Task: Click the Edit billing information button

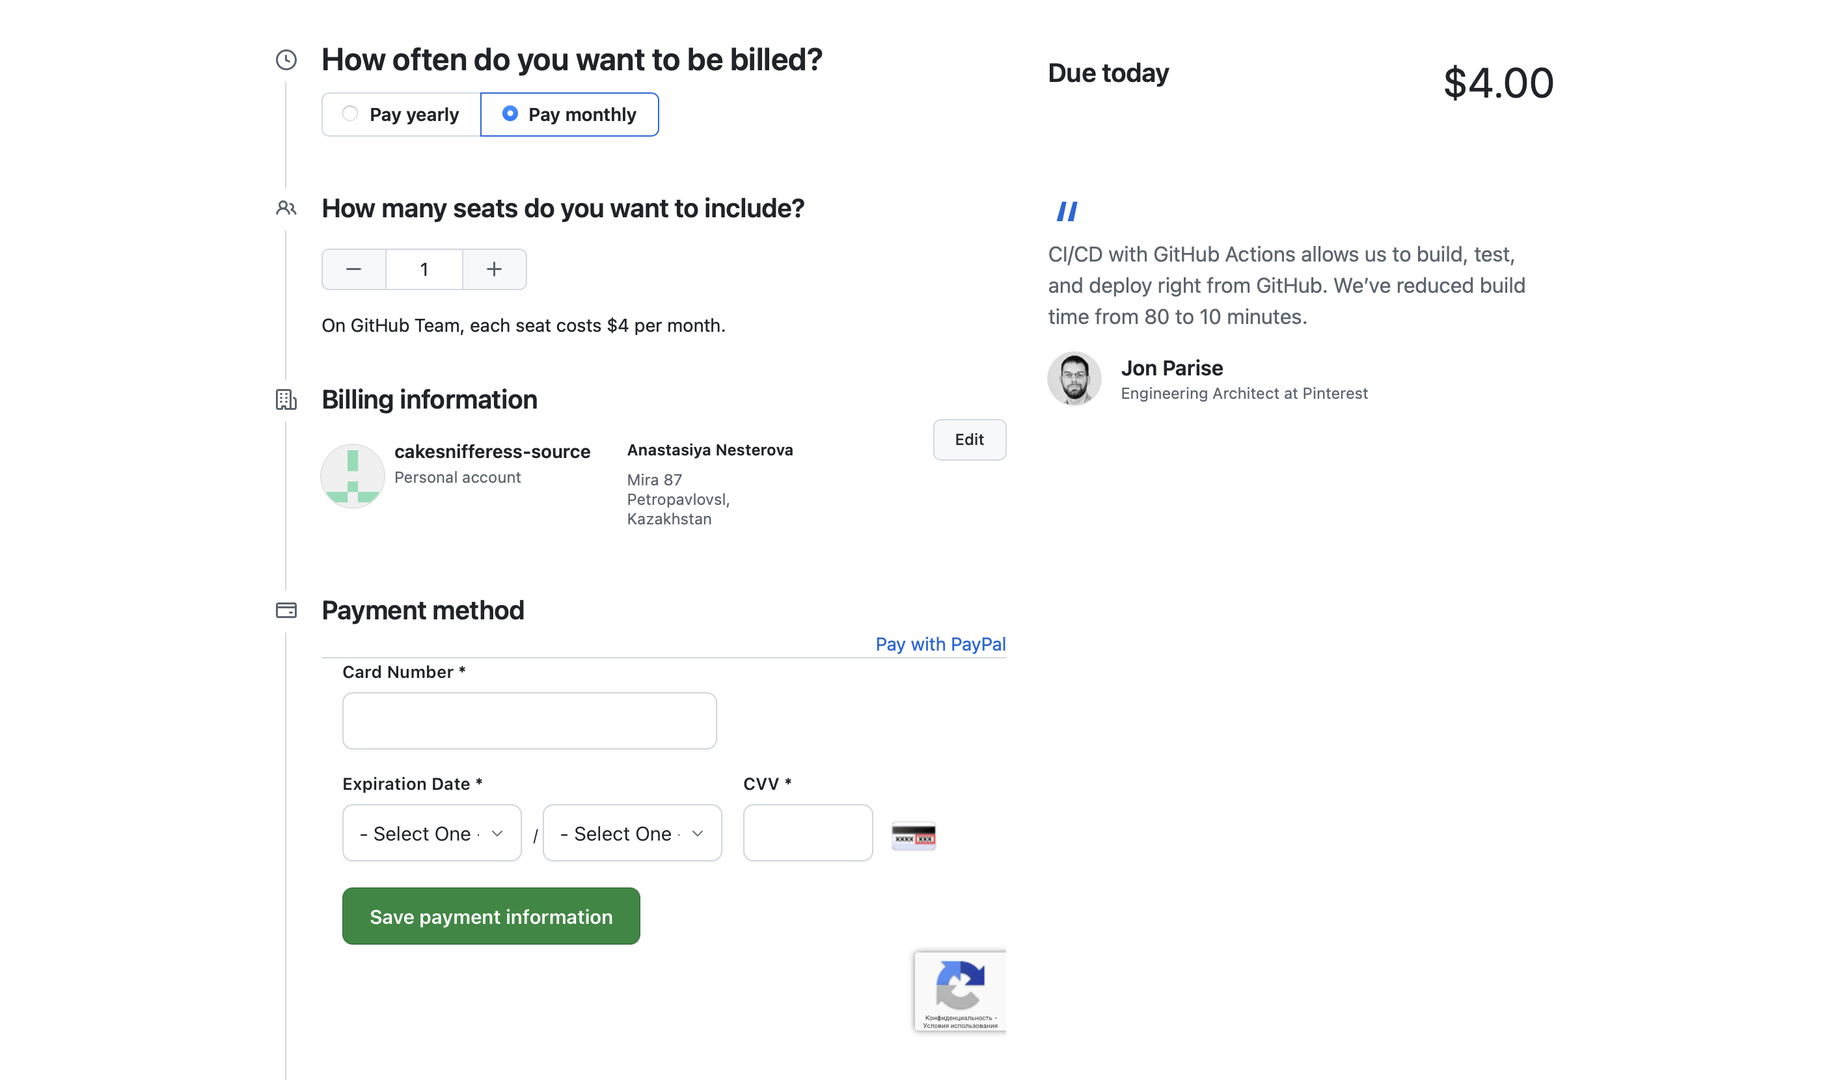Action: [x=969, y=440]
